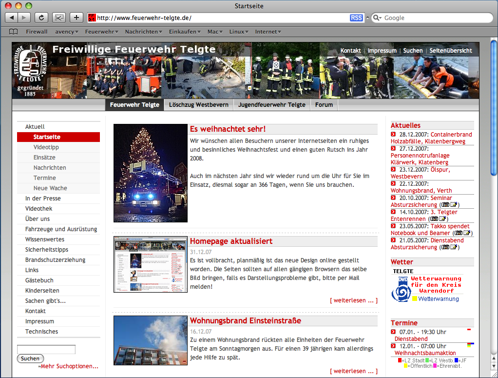
Task: Click the Kontakt link in header
Action: [351, 51]
